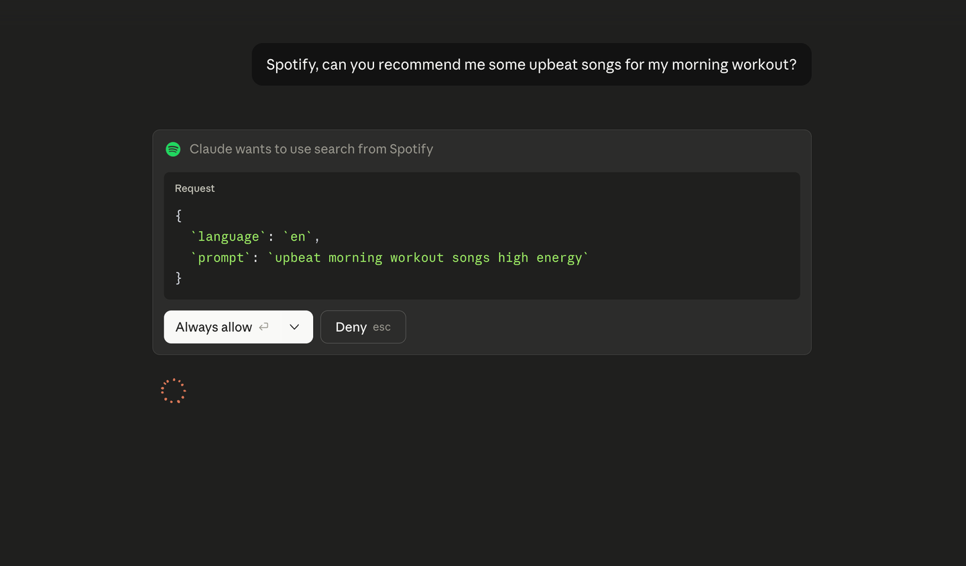Image resolution: width=966 pixels, height=566 pixels.
Task: Click the orange loading spinner
Action: (174, 391)
